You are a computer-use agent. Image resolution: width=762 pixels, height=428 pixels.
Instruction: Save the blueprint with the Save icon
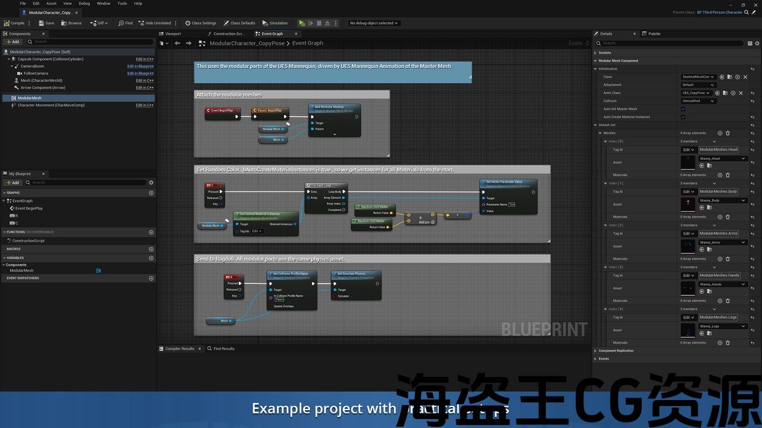coord(42,23)
